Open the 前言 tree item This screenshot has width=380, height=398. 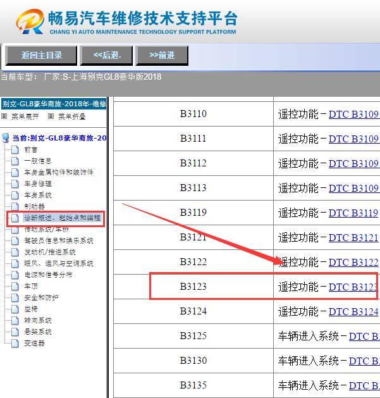[31, 150]
